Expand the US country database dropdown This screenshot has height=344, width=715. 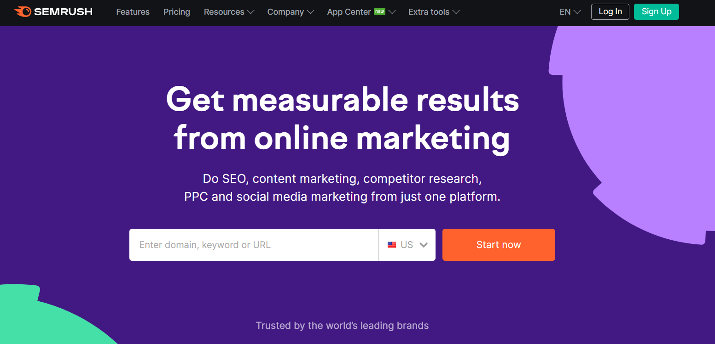(407, 245)
